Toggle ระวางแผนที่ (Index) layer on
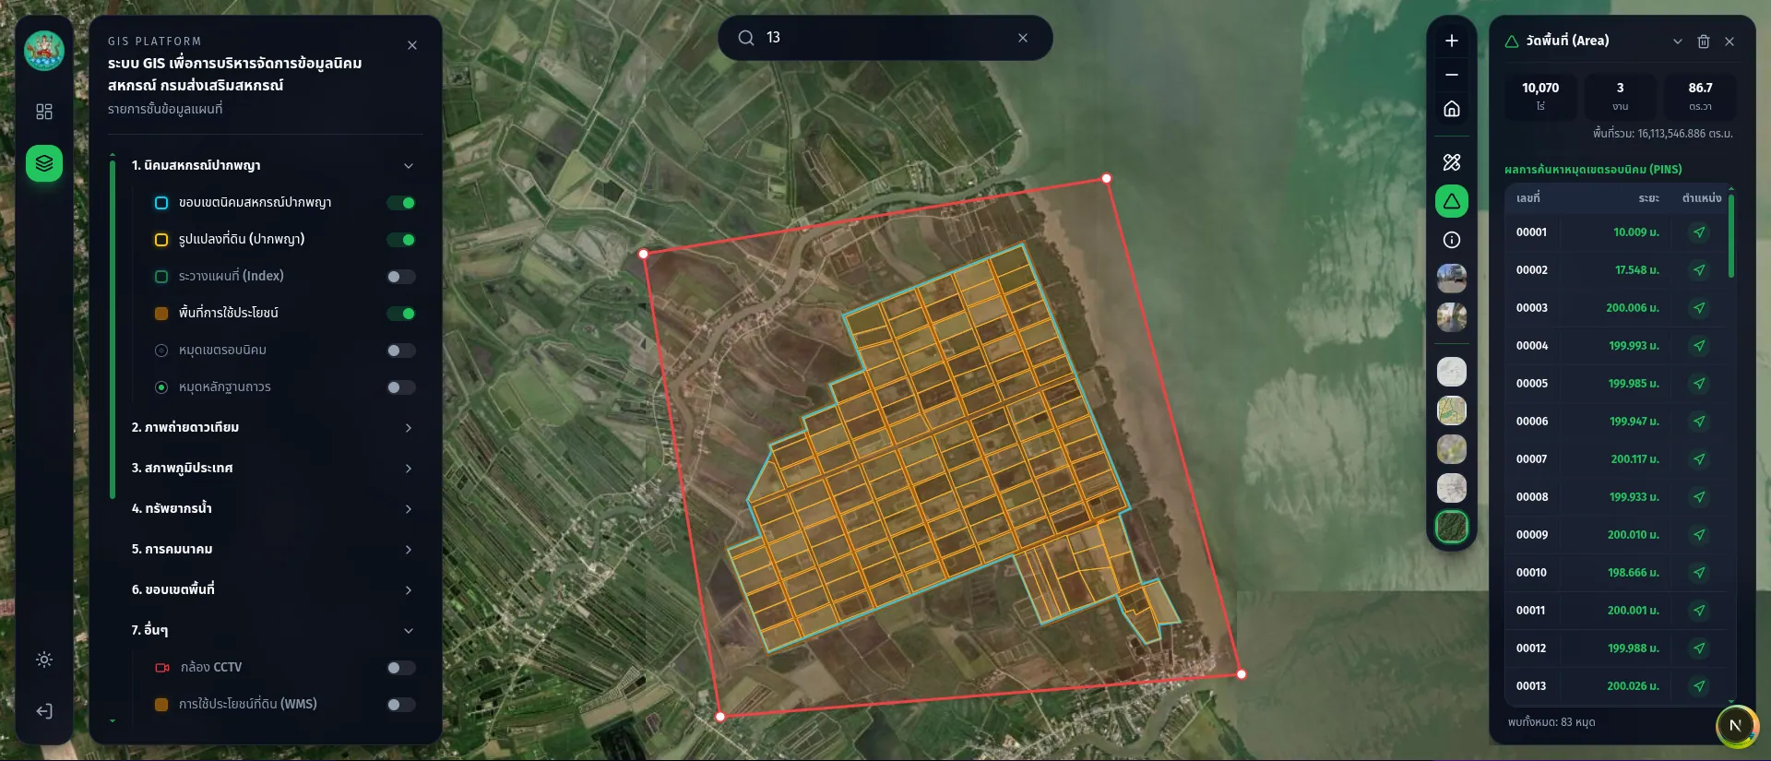The width and height of the screenshot is (1771, 761). tap(401, 277)
